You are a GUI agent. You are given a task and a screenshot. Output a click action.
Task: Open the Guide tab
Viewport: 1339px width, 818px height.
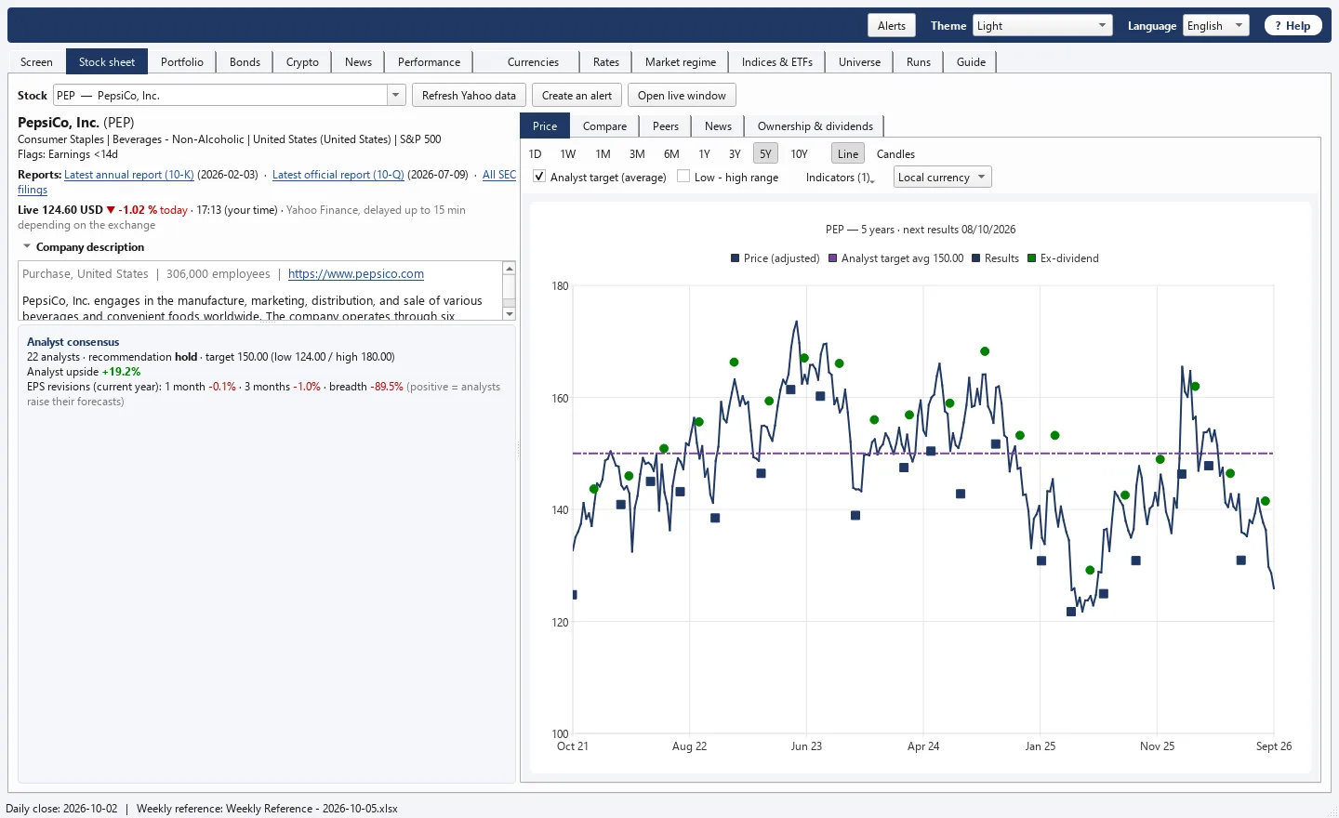click(971, 62)
